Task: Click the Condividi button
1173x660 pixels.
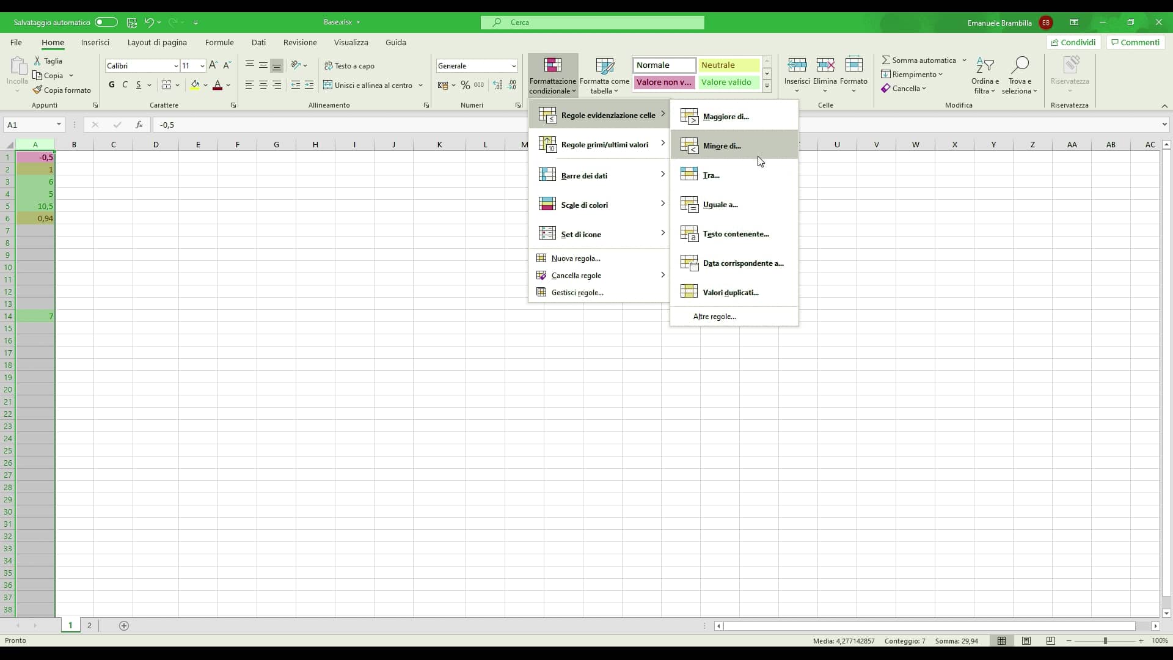Action: (1073, 42)
